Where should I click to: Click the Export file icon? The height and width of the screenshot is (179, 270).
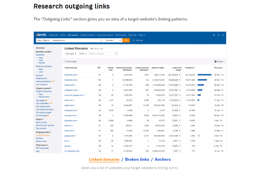215,61
